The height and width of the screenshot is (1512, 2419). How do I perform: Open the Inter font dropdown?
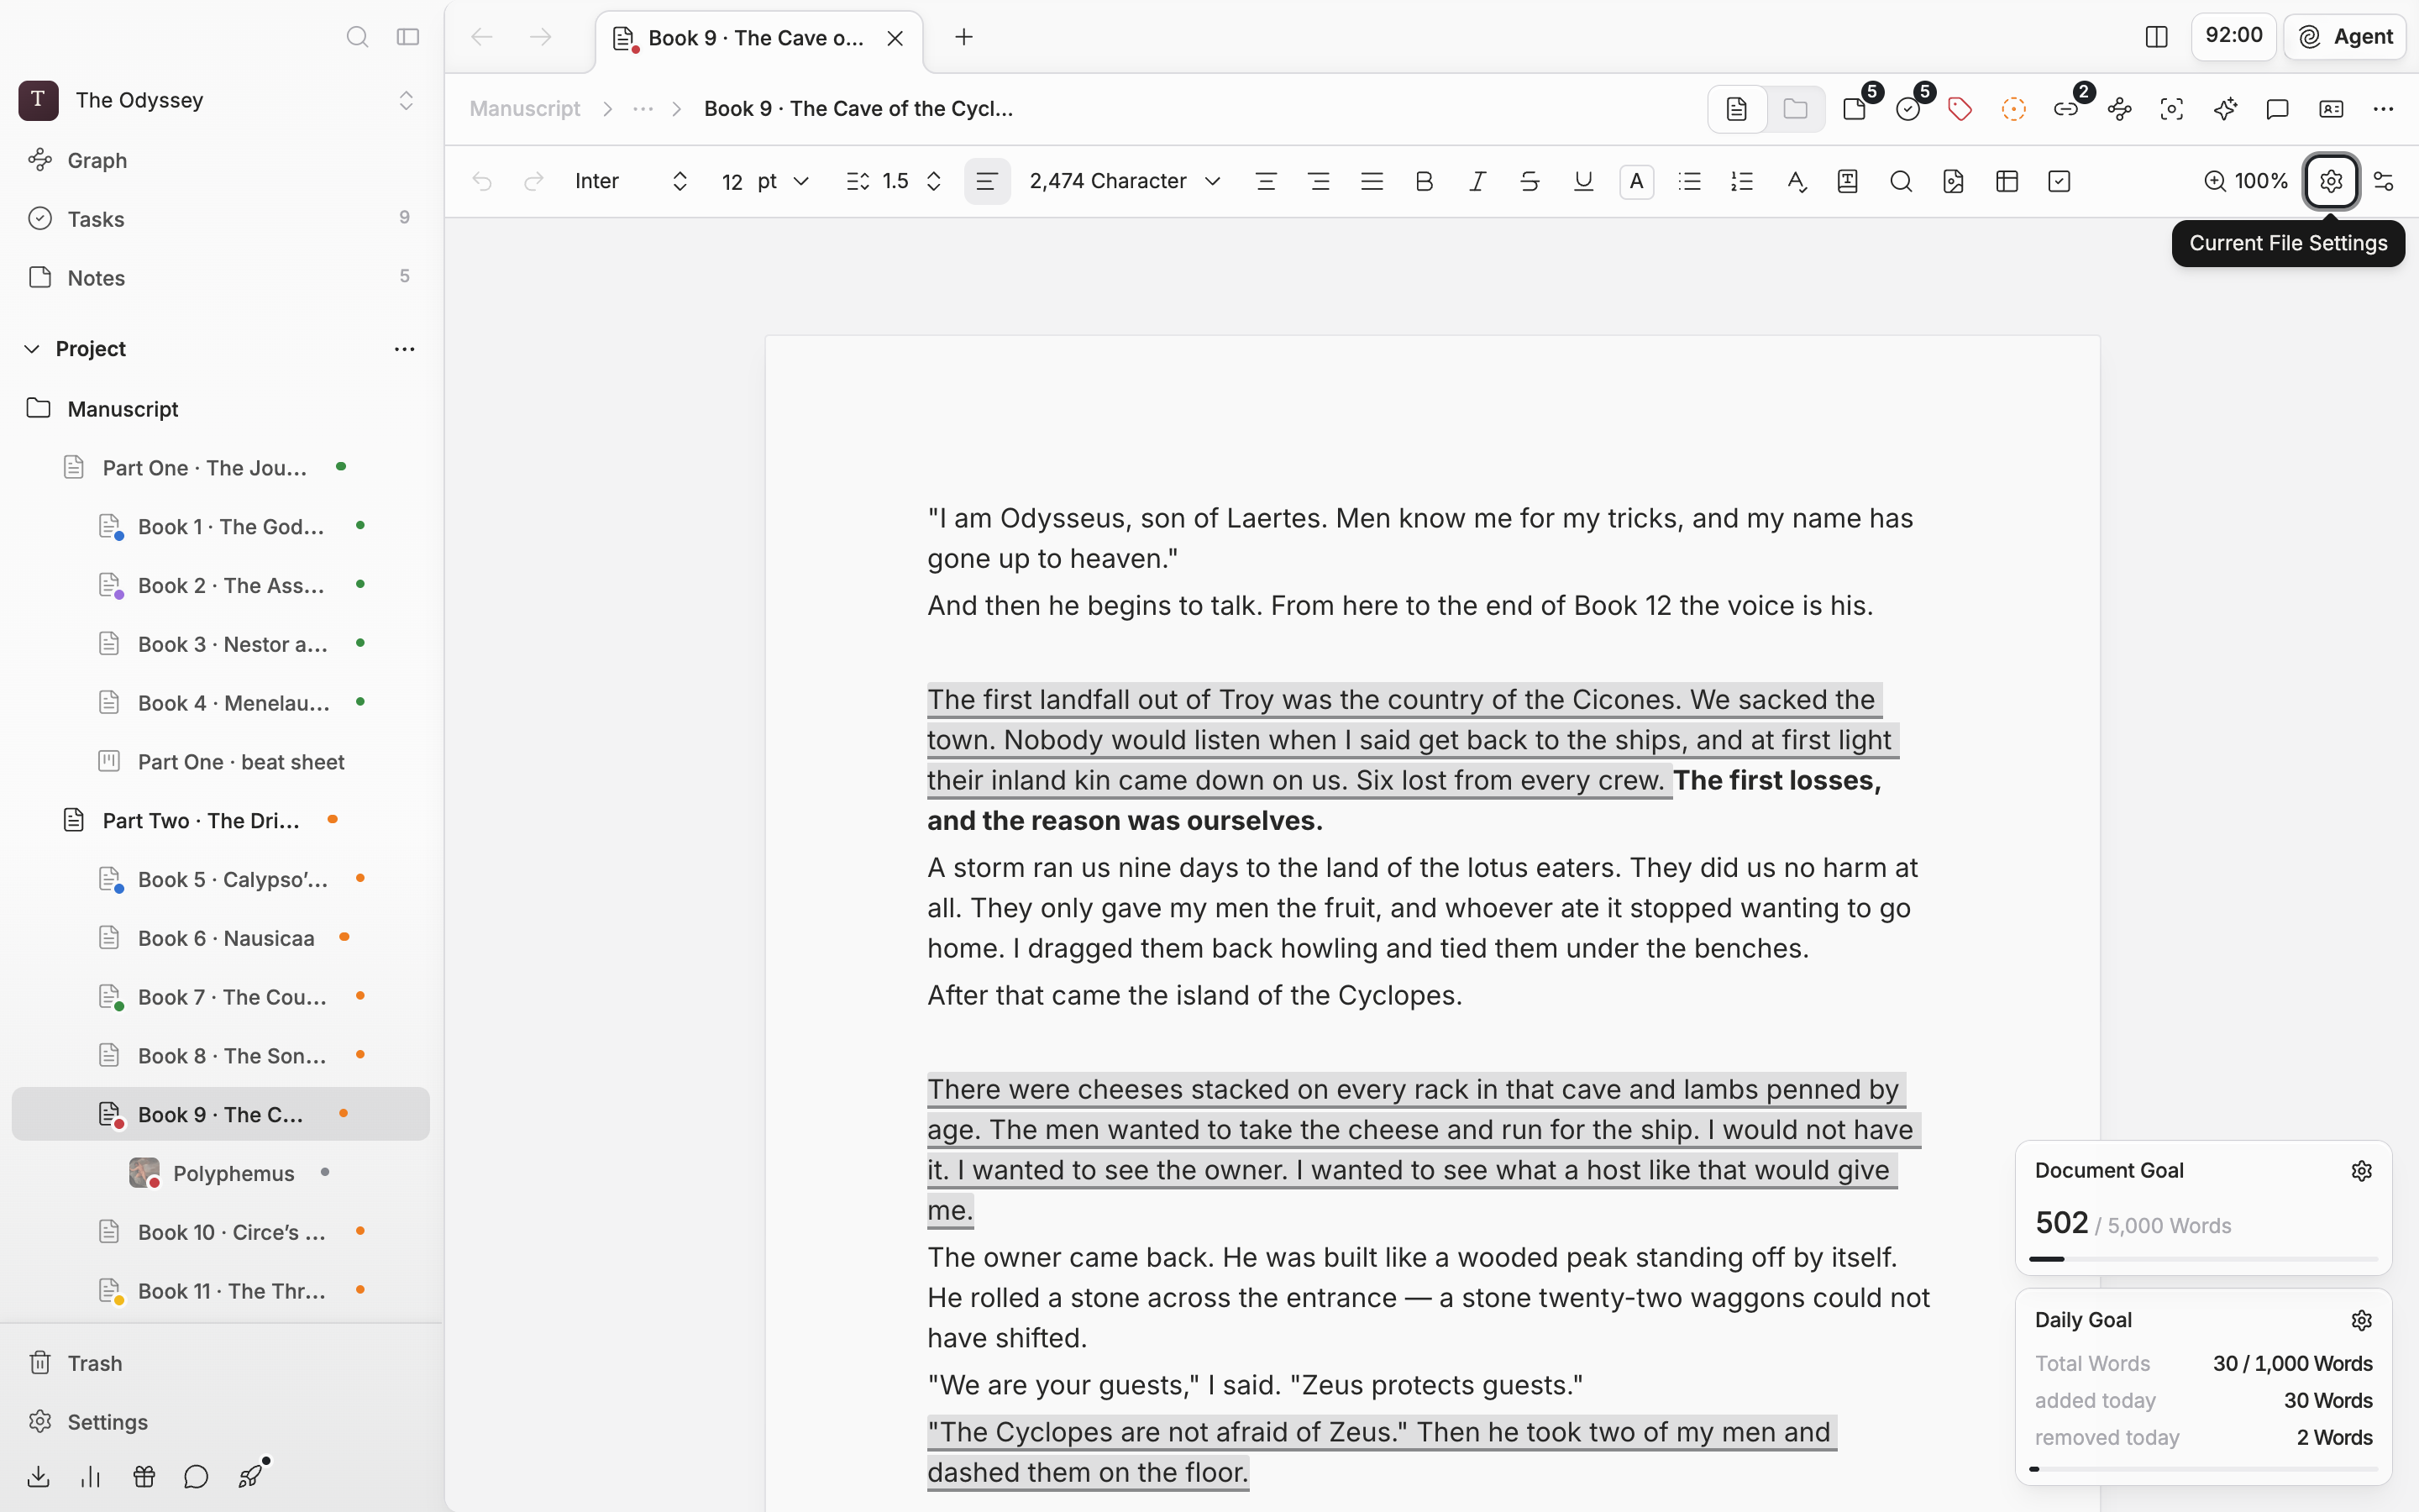(x=632, y=181)
